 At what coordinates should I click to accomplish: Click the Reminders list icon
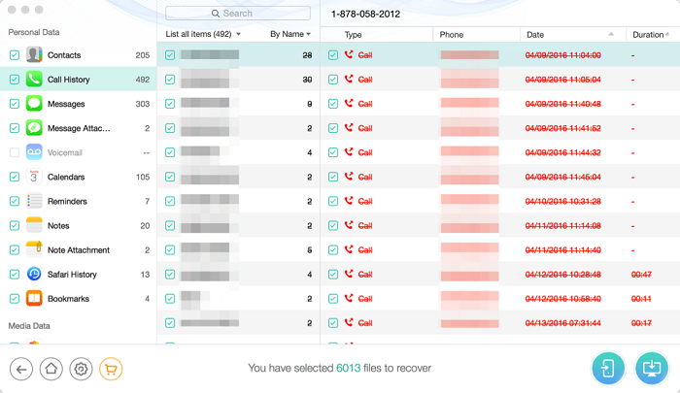tap(34, 201)
